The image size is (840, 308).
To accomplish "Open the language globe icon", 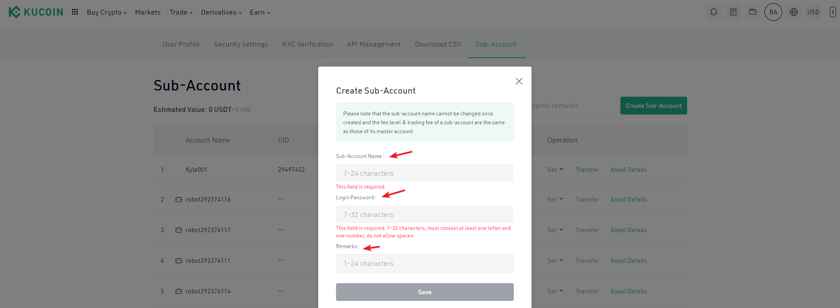I will 794,12.
